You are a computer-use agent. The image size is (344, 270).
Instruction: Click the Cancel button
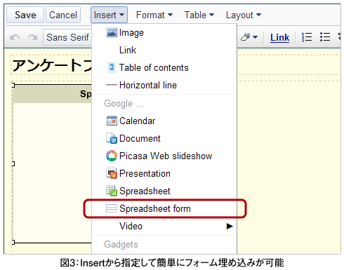coord(63,15)
